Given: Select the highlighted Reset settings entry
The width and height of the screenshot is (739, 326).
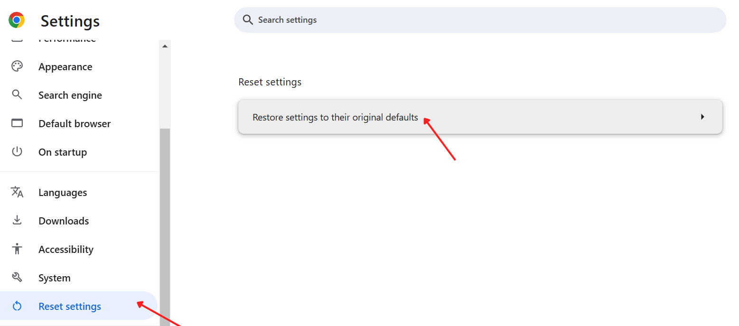Looking at the screenshot, I should point(69,306).
